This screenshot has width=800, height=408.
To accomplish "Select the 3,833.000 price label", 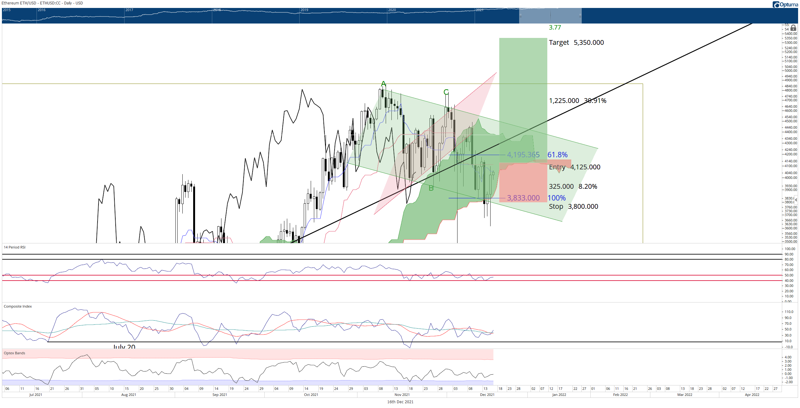I will [x=523, y=198].
